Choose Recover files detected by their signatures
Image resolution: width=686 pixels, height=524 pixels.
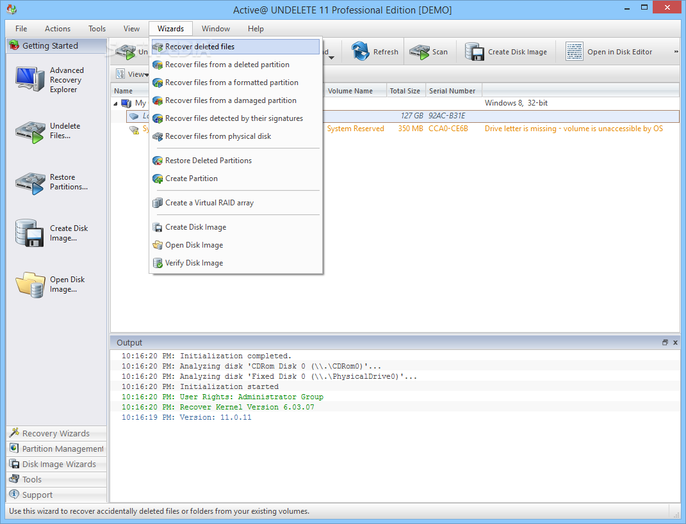(x=235, y=118)
